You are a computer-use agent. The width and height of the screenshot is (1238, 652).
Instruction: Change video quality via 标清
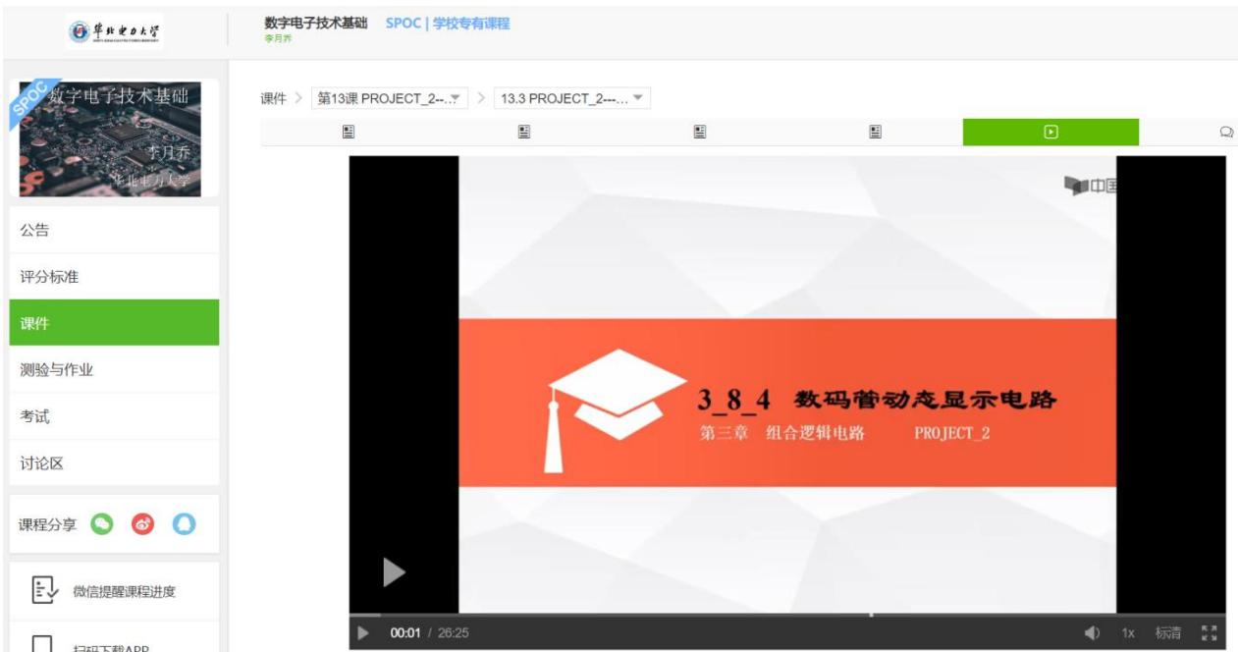pos(1167,633)
